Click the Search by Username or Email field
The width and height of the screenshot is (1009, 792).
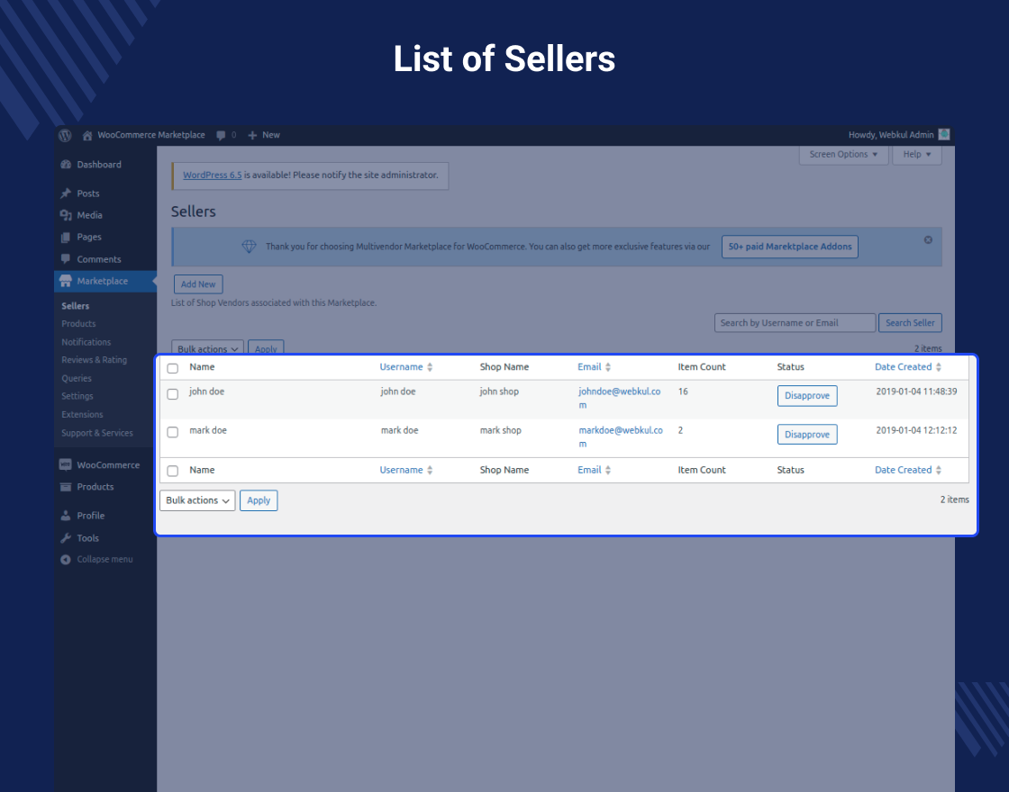795,322
